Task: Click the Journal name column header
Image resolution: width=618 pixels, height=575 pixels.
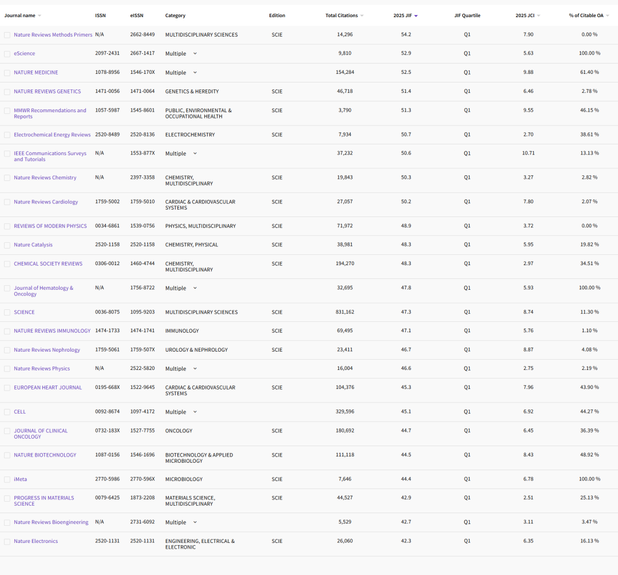Action: (x=19, y=16)
